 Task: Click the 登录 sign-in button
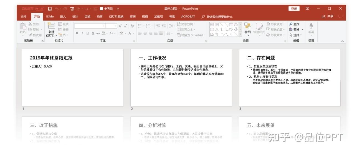(294, 9)
